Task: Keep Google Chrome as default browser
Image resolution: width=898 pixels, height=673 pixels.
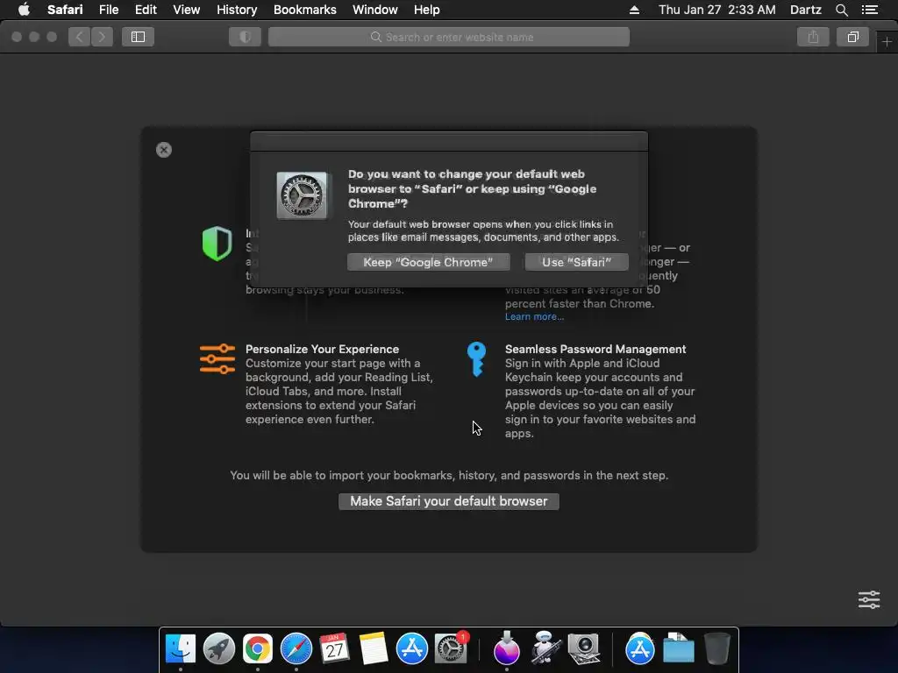Action: (428, 262)
